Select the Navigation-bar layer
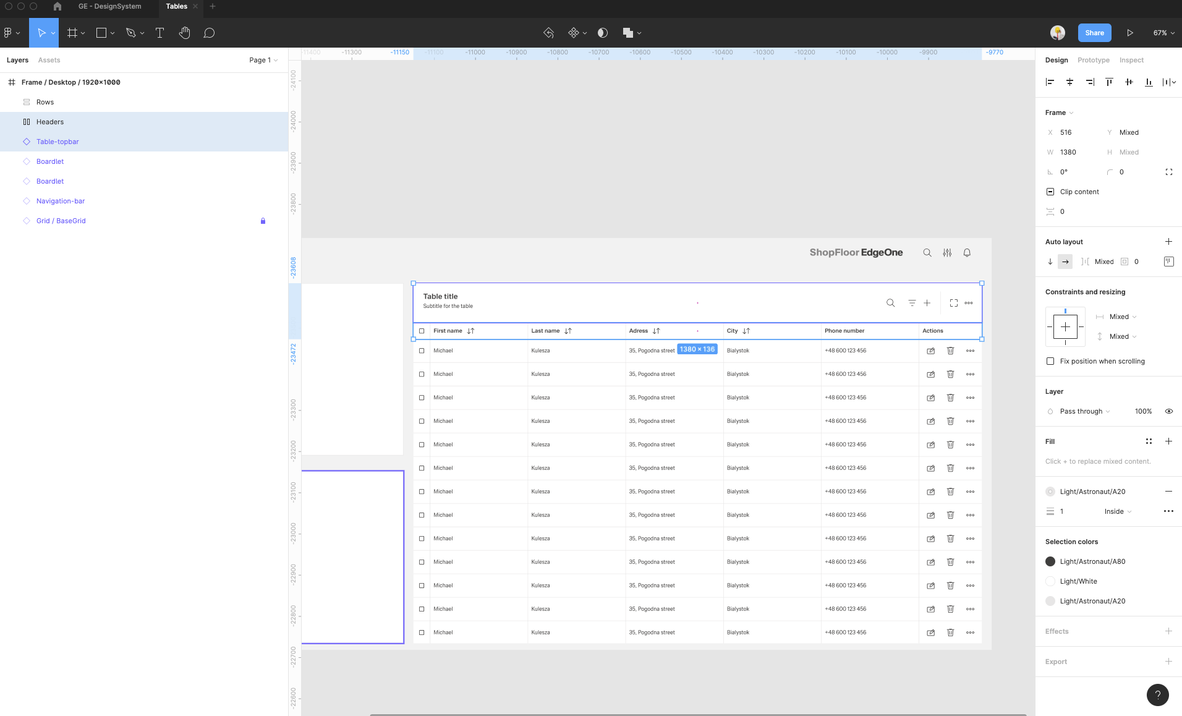 (61, 201)
